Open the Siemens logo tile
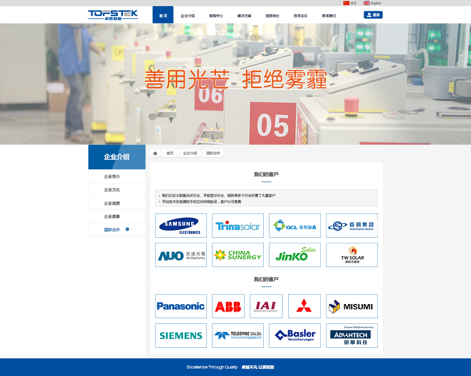 pyautogui.click(x=181, y=336)
